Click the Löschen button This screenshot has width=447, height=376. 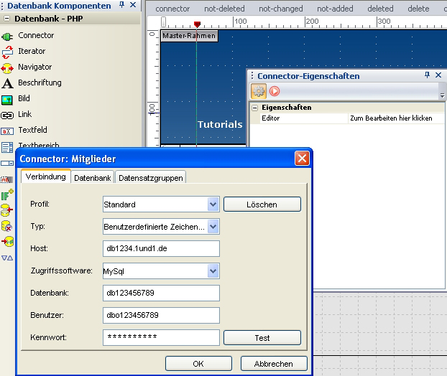pyautogui.click(x=262, y=205)
